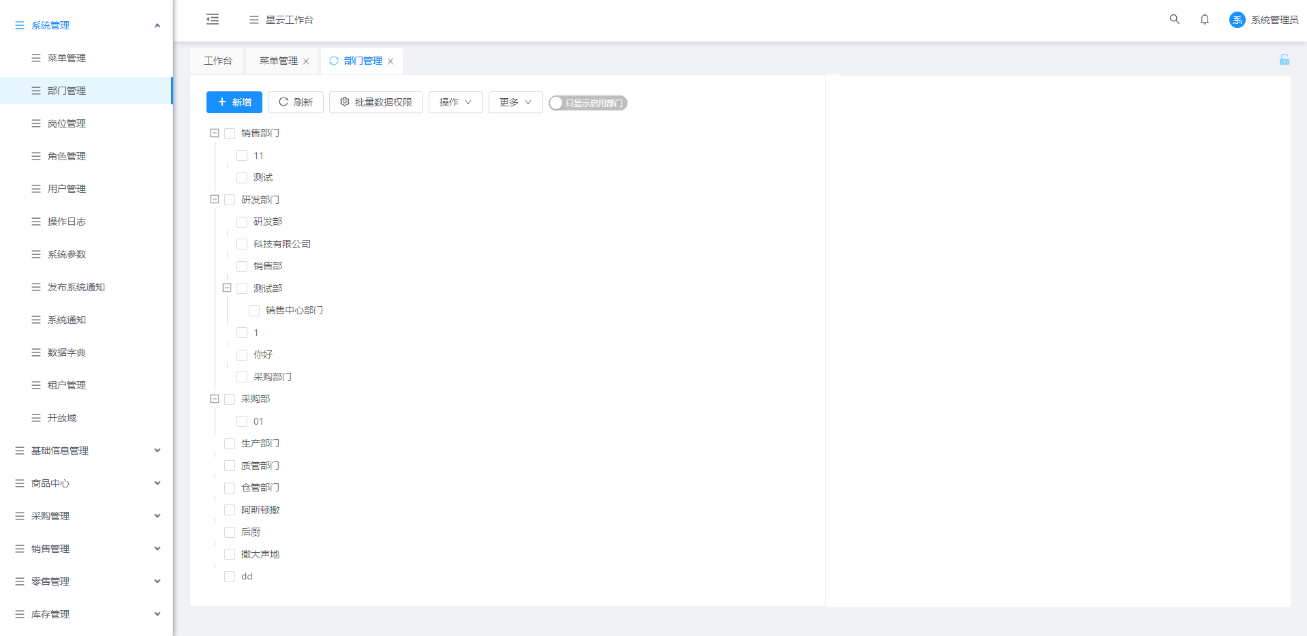This screenshot has width=1307, height=636.
Task: Click the 新增 button
Action: (x=234, y=102)
